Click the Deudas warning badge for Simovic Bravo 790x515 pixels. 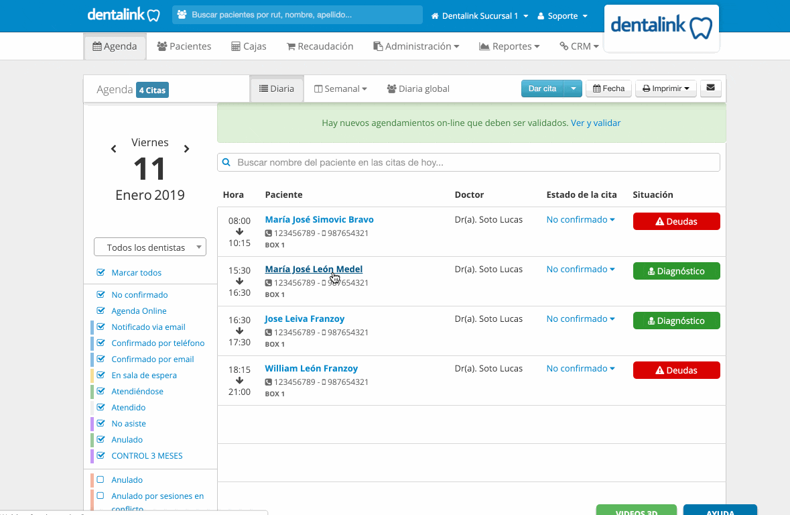[676, 221]
